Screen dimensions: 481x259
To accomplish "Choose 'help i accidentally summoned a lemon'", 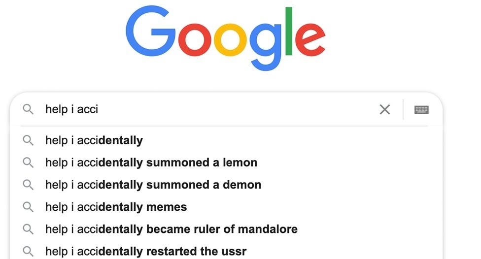I will [151, 162].
